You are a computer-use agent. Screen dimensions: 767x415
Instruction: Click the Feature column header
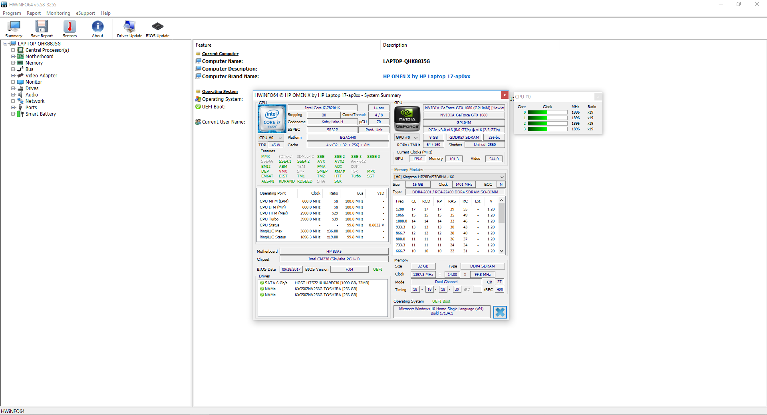click(204, 45)
